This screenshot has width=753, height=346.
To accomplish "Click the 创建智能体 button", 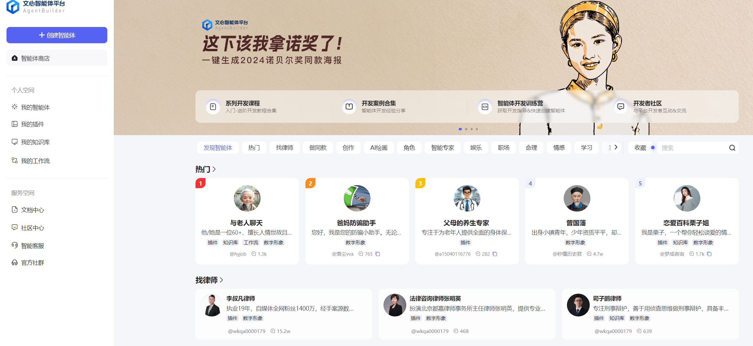I will 57,35.
